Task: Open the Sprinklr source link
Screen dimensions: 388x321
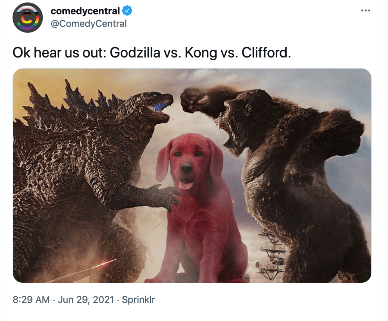Action: (138, 299)
